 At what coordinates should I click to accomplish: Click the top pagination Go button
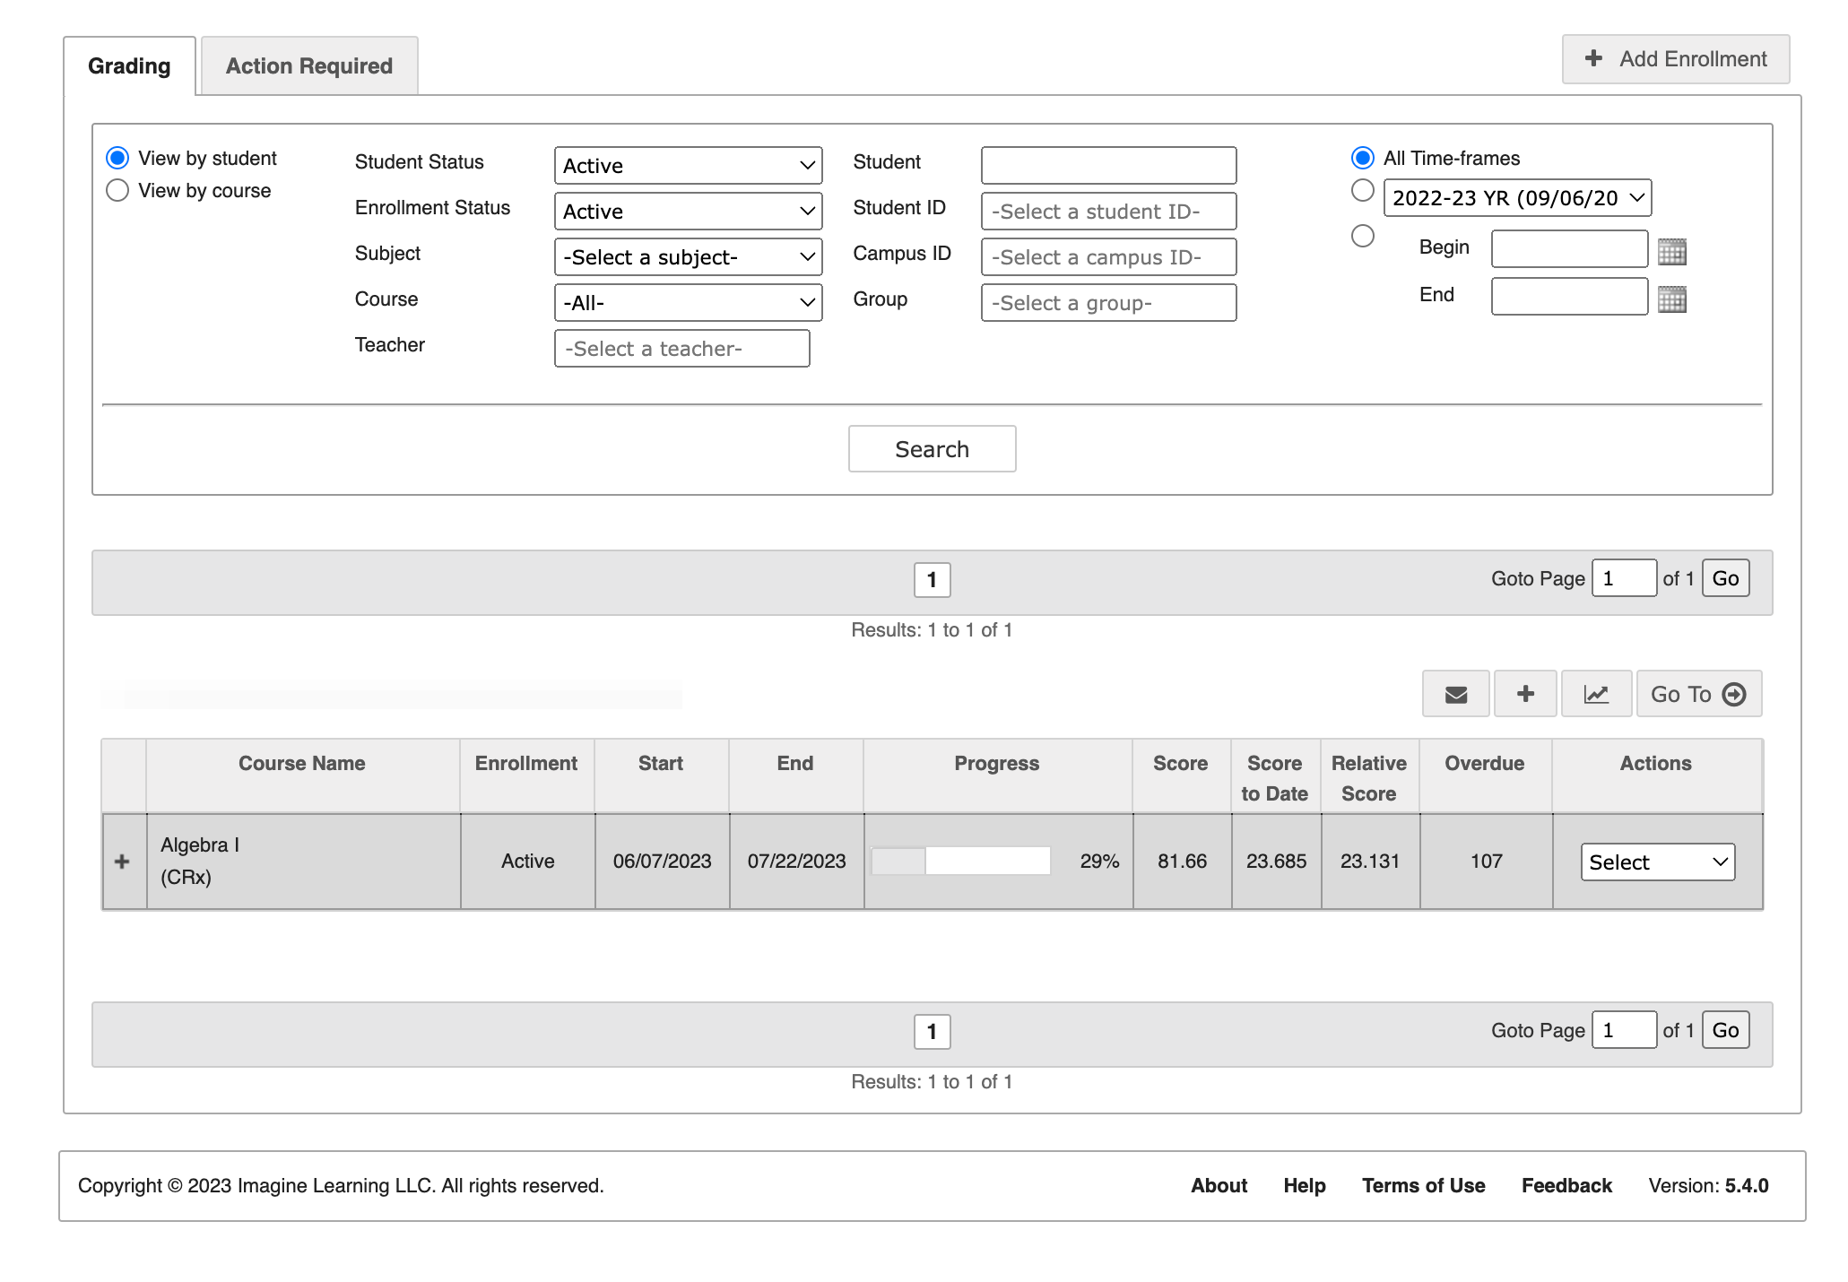click(x=1725, y=578)
